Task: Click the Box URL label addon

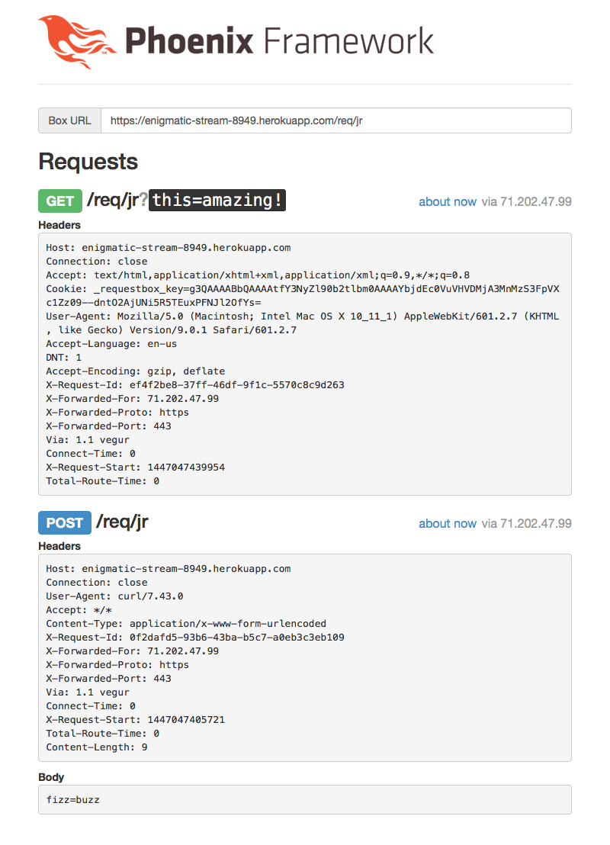Action: pyautogui.click(x=69, y=120)
